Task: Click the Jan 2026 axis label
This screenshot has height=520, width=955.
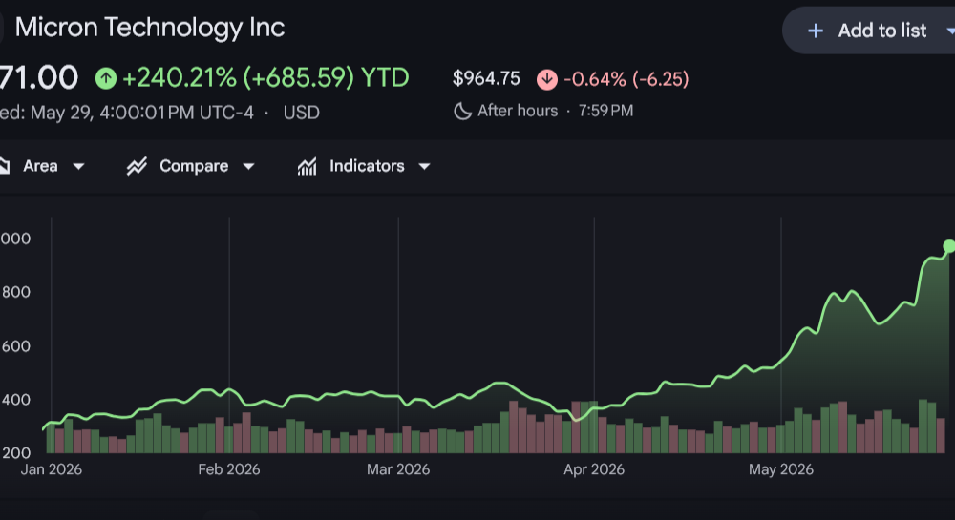Action: [x=52, y=469]
